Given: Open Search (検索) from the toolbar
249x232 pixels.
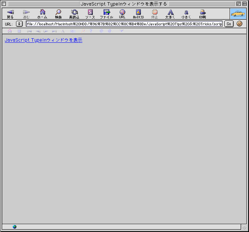Looking at the screenshot, I should tap(58, 14).
